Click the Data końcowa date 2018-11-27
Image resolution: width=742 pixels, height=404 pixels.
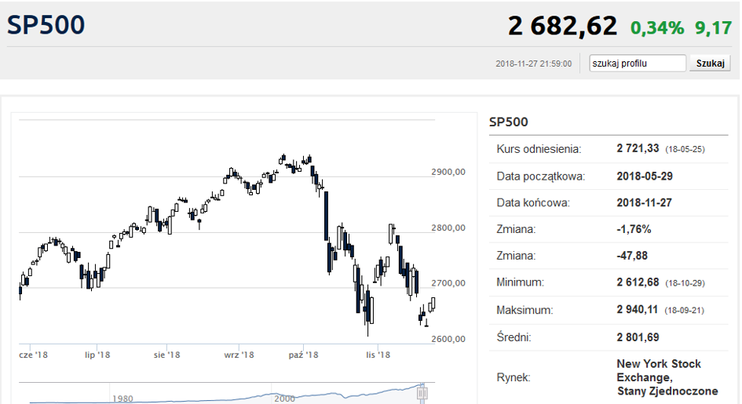tap(644, 202)
